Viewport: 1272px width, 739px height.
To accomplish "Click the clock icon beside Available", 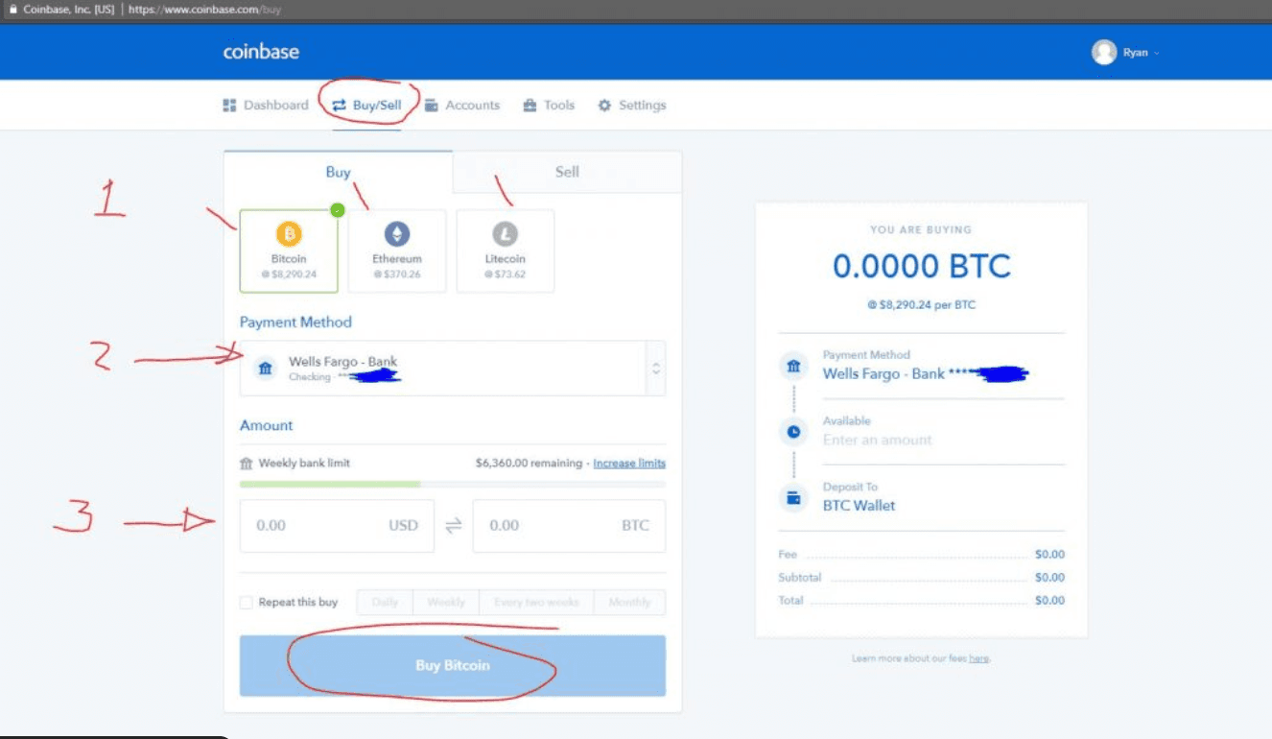I will click(793, 432).
